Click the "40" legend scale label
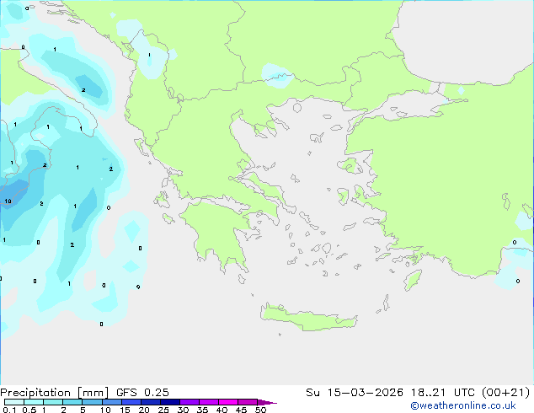Viewport: 534px width, 413px height. [222, 410]
